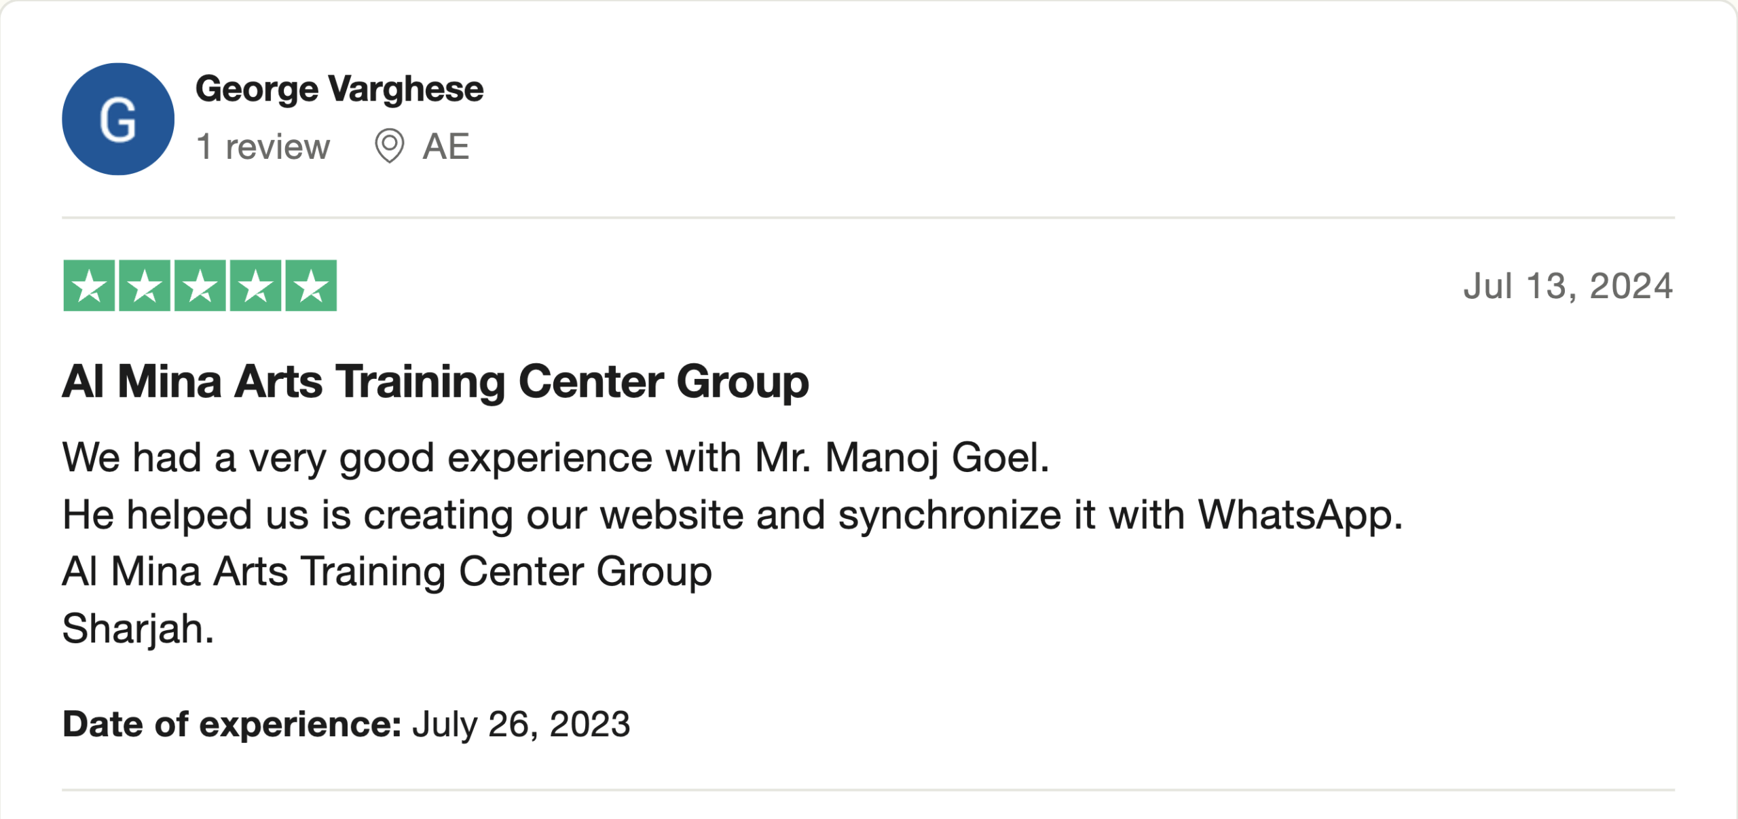
Task: Click the word "Sharjah." in the review
Action: [138, 628]
